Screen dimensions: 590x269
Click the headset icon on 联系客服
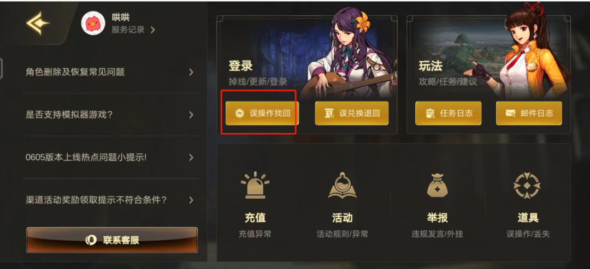point(91,240)
